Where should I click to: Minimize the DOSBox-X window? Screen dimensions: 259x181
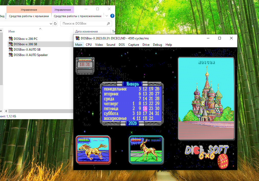coord(208,38)
